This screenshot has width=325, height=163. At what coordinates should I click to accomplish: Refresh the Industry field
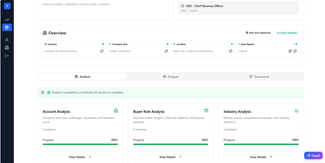pyautogui.click(x=102, y=51)
